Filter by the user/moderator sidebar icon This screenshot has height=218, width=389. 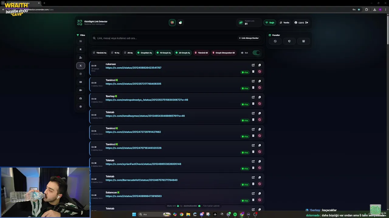81,58
